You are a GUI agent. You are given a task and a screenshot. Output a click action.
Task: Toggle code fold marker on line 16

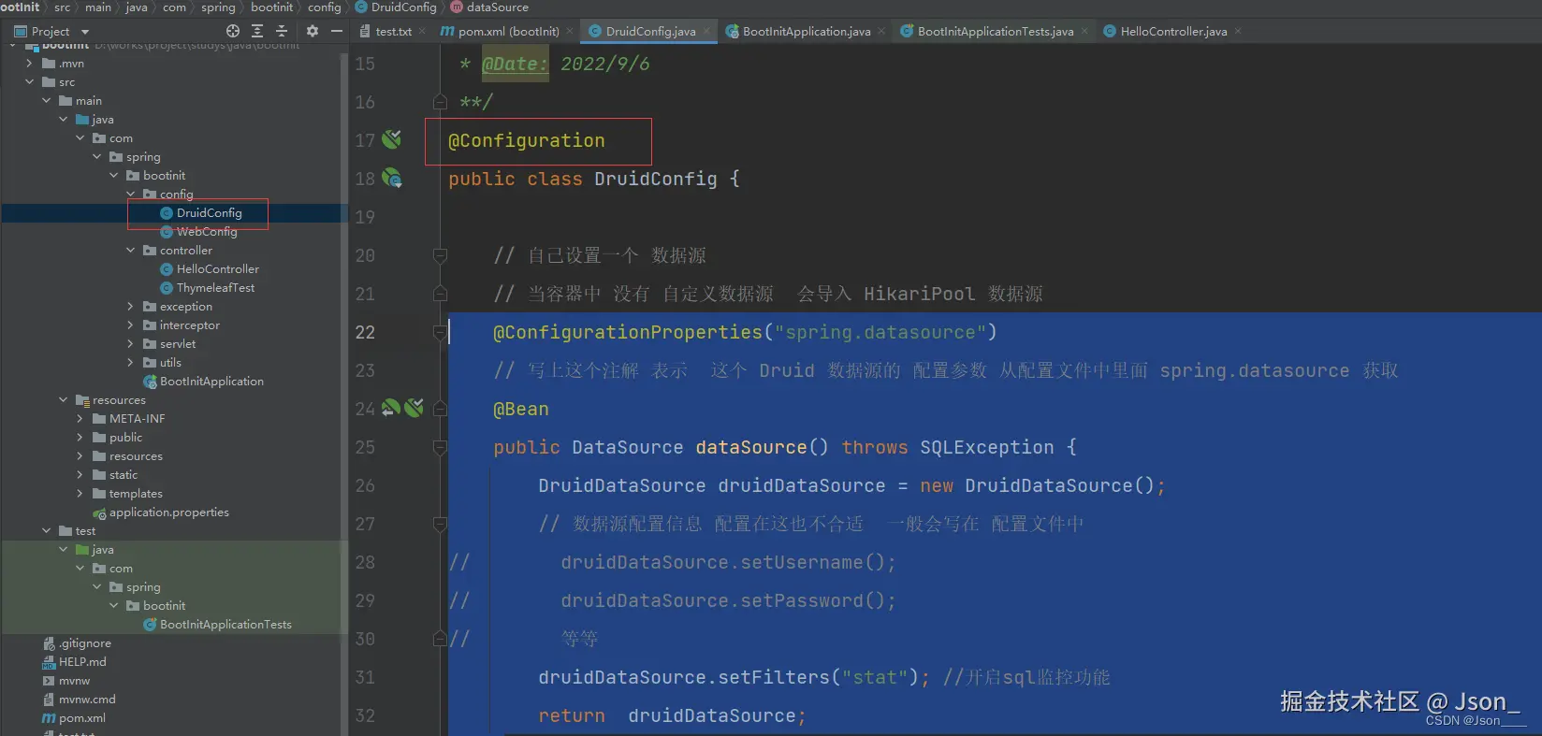(x=440, y=102)
